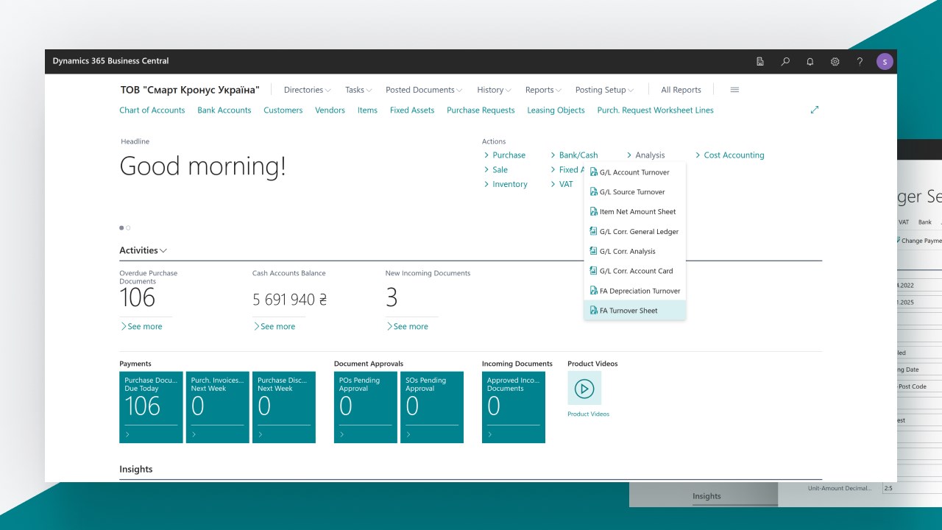Open the hamburger more-options icon

tap(734, 90)
